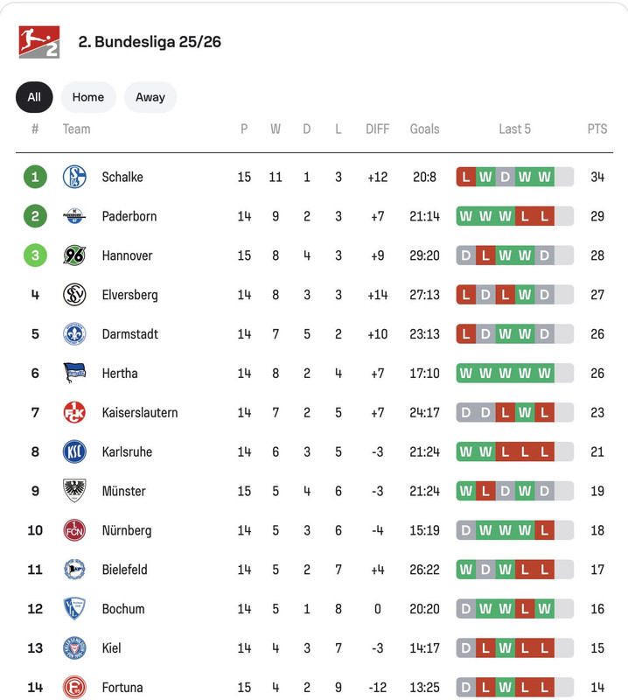Click the 2. Bundesliga league logo

point(38,42)
